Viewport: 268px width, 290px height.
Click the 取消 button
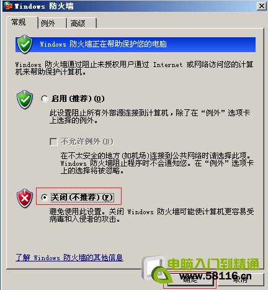pyautogui.click(x=241, y=279)
